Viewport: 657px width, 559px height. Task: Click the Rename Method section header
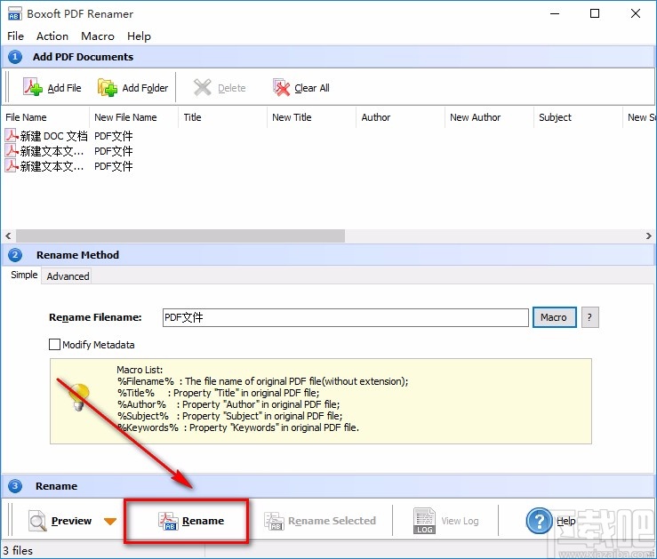328,254
